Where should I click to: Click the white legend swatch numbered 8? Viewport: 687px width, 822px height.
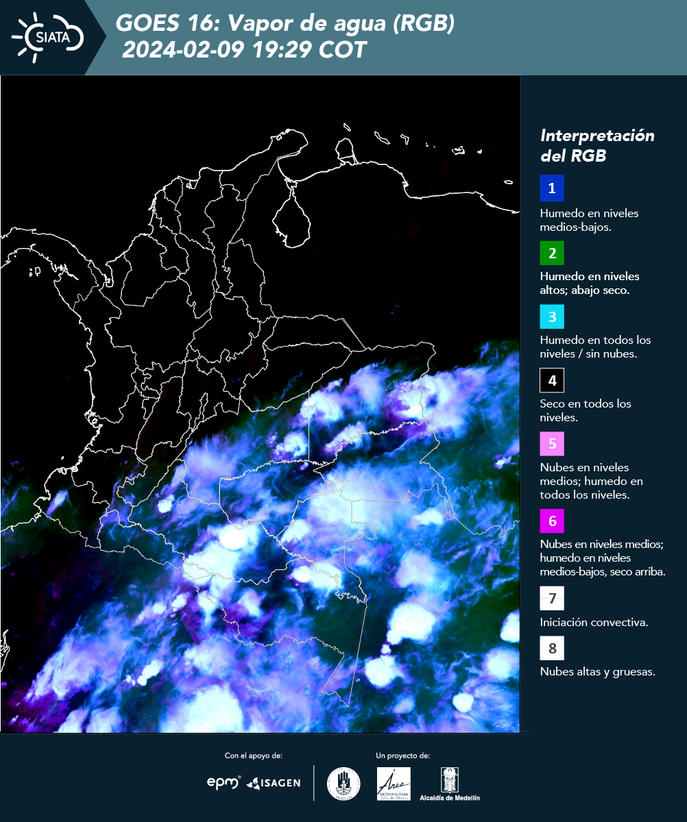coord(552,648)
